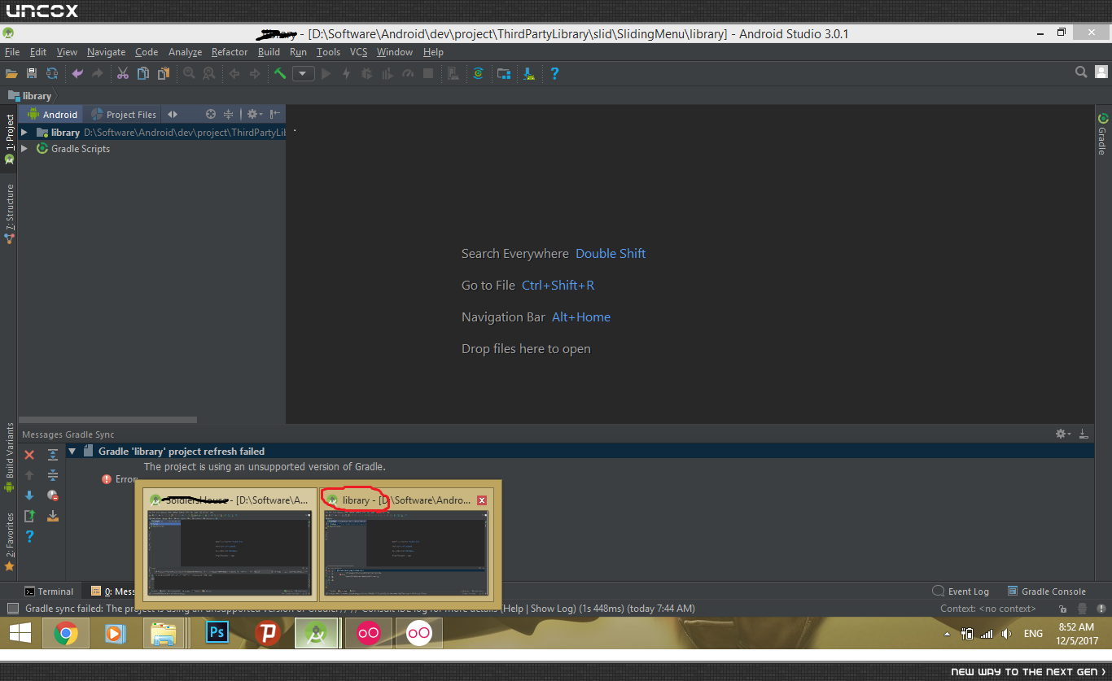The width and height of the screenshot is (1112, 681).
Task: Open SDK Manager download-android icon
Action: tap(529, 73)
